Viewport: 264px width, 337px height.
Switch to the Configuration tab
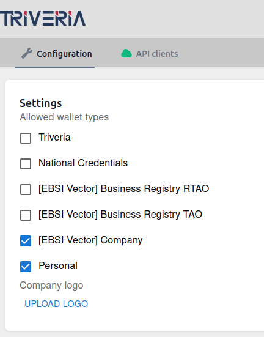54,53
